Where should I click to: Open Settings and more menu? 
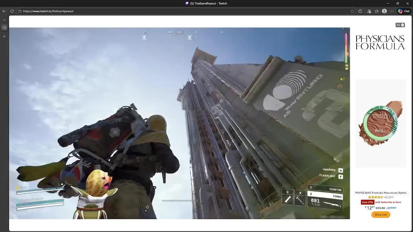click(392, 11)
